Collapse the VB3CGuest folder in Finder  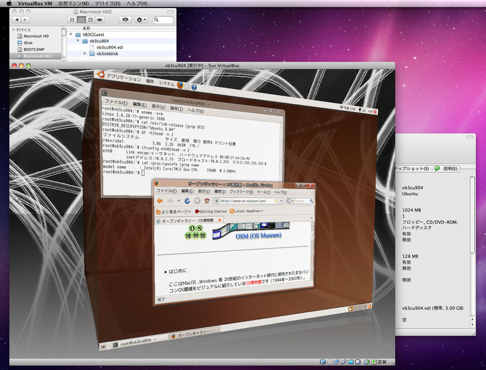(x=71, y=34)
